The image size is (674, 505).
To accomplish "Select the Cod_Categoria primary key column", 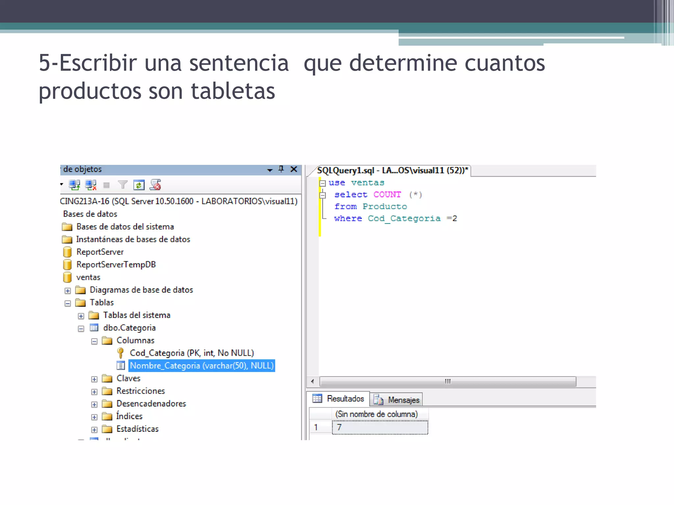I will point(192,353).
